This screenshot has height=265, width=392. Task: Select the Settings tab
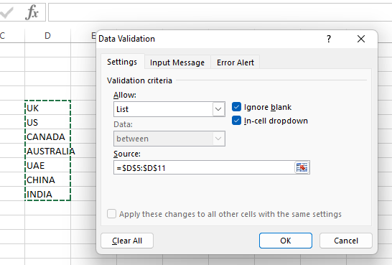pos(122,62)
